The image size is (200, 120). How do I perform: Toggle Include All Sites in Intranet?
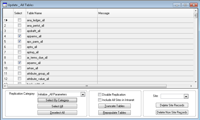tap(100, 100)
